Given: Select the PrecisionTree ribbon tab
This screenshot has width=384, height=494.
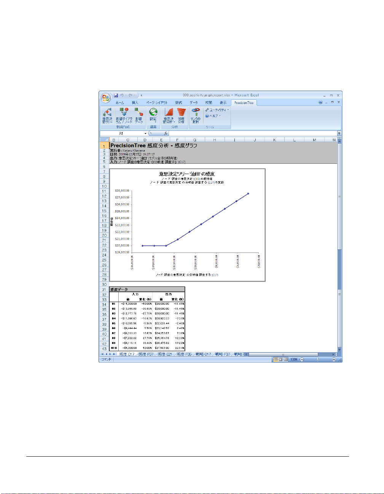Looking at the screenshot, I should (x=244, y=103).
